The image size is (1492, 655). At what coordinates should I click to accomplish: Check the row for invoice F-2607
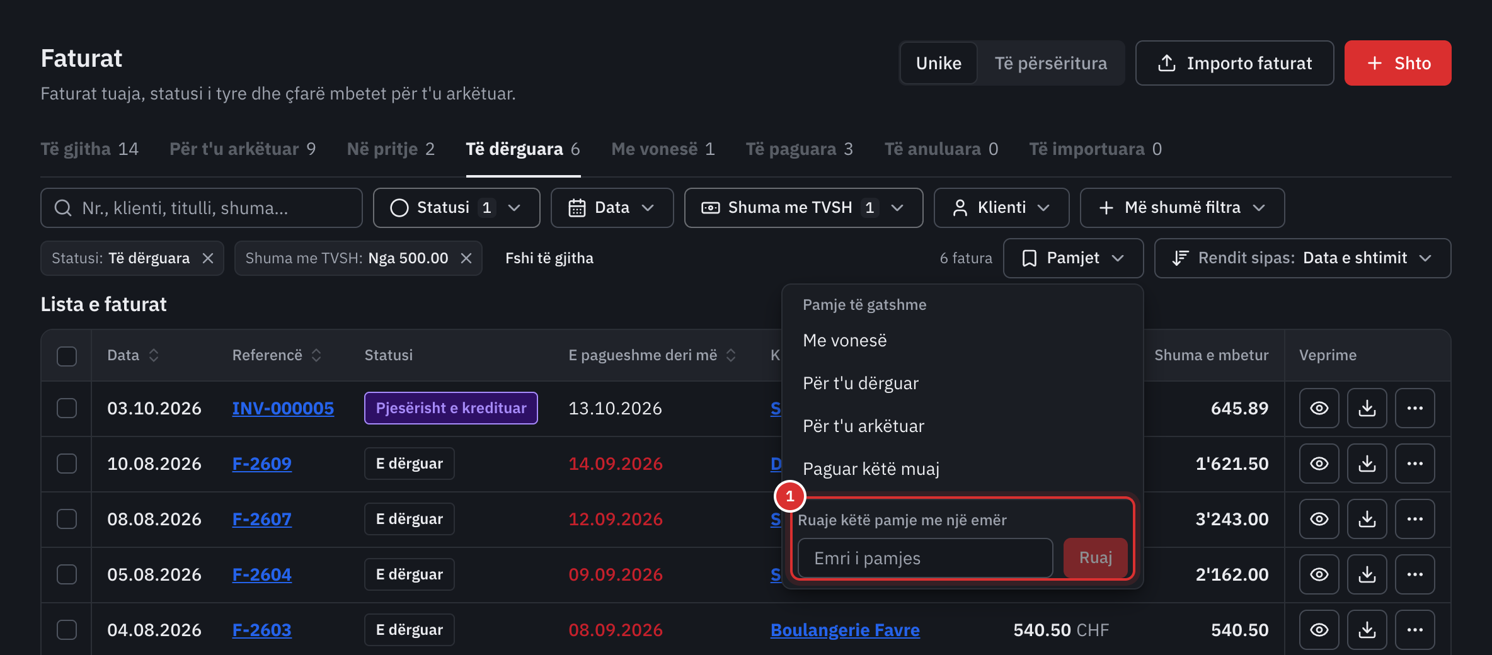tap(67, 519)
